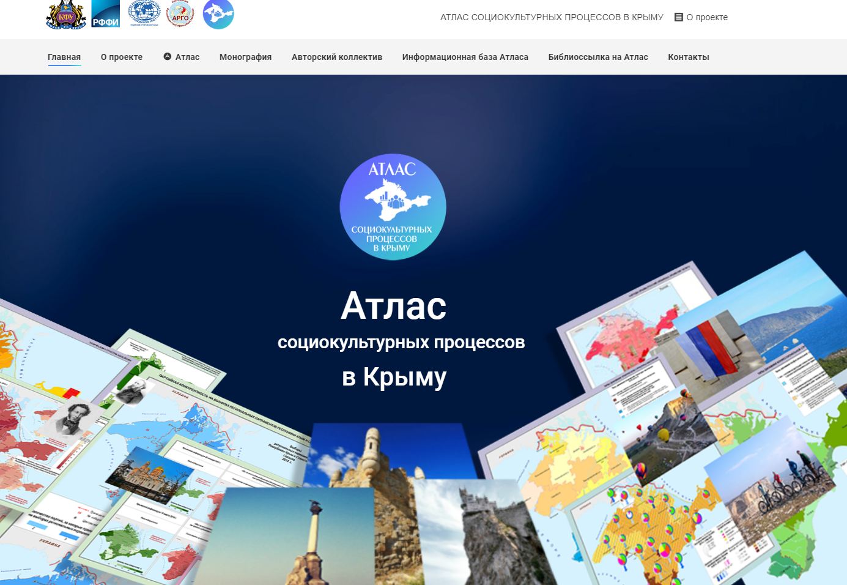Expand the Атлас menu via its arrow icon
This screenshot has height=585, width=847.
tap(167, 56)
